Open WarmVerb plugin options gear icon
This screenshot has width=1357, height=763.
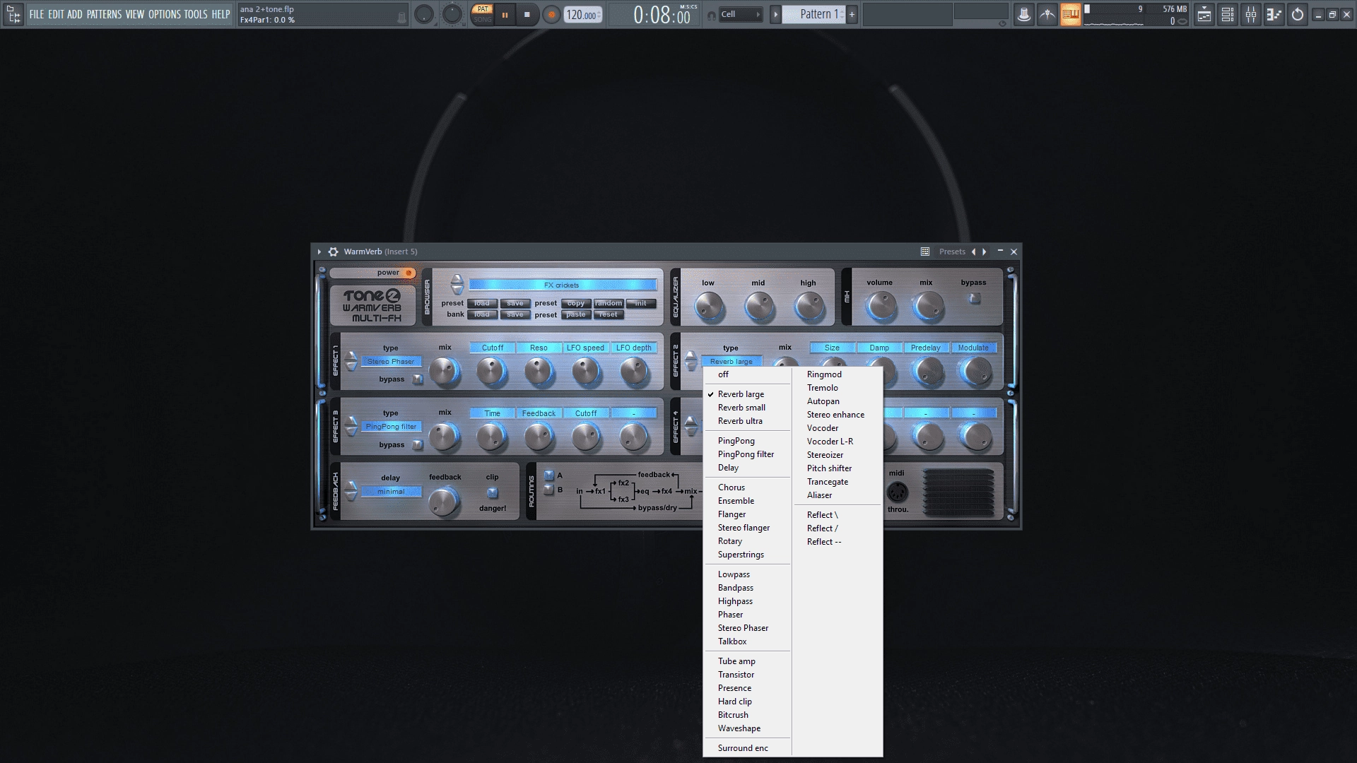click(x=334, y=252)
